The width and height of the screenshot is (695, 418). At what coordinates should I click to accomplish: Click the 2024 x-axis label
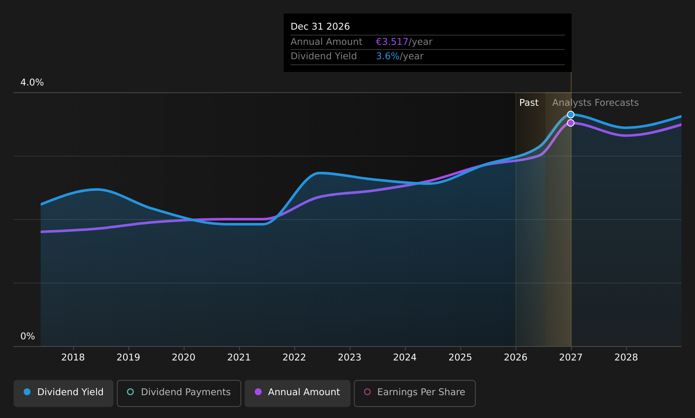[x=405, y=357]
